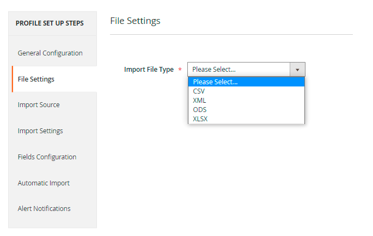Open the Import Settings step
Viewport: 373px width, 236px height.
[x=40, y=131]
